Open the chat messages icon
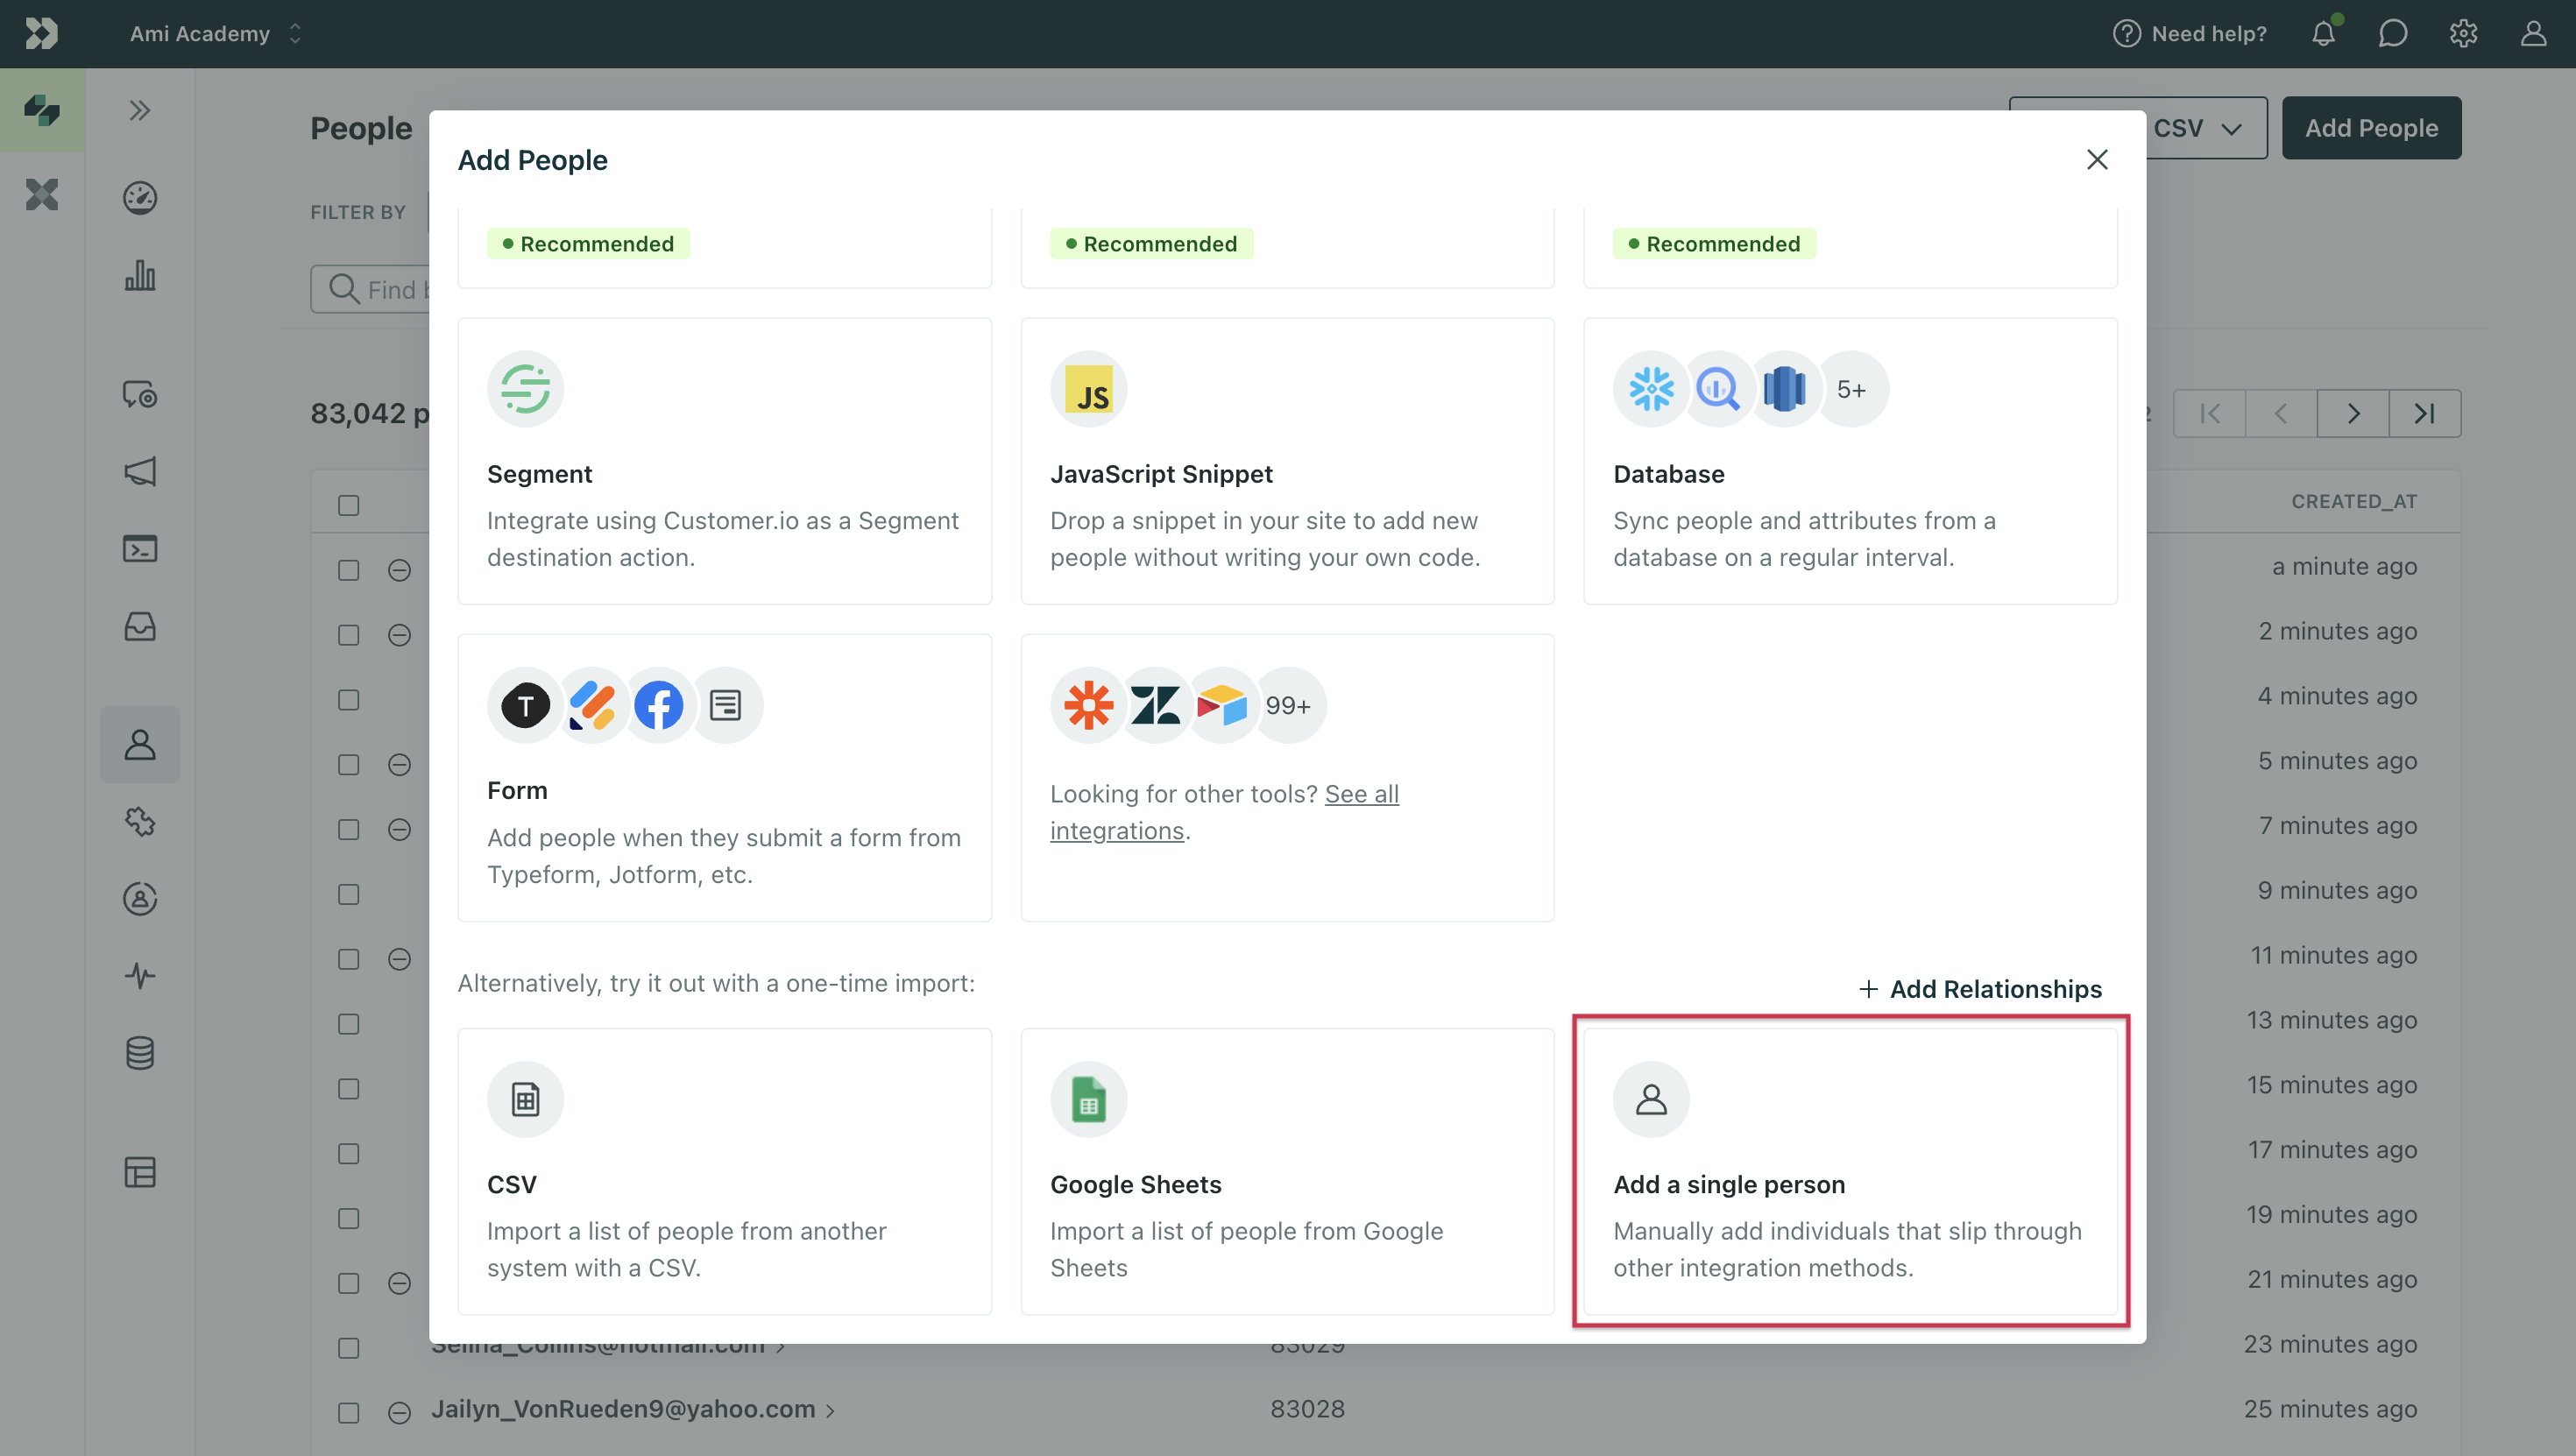 (x=2392, y=33)
